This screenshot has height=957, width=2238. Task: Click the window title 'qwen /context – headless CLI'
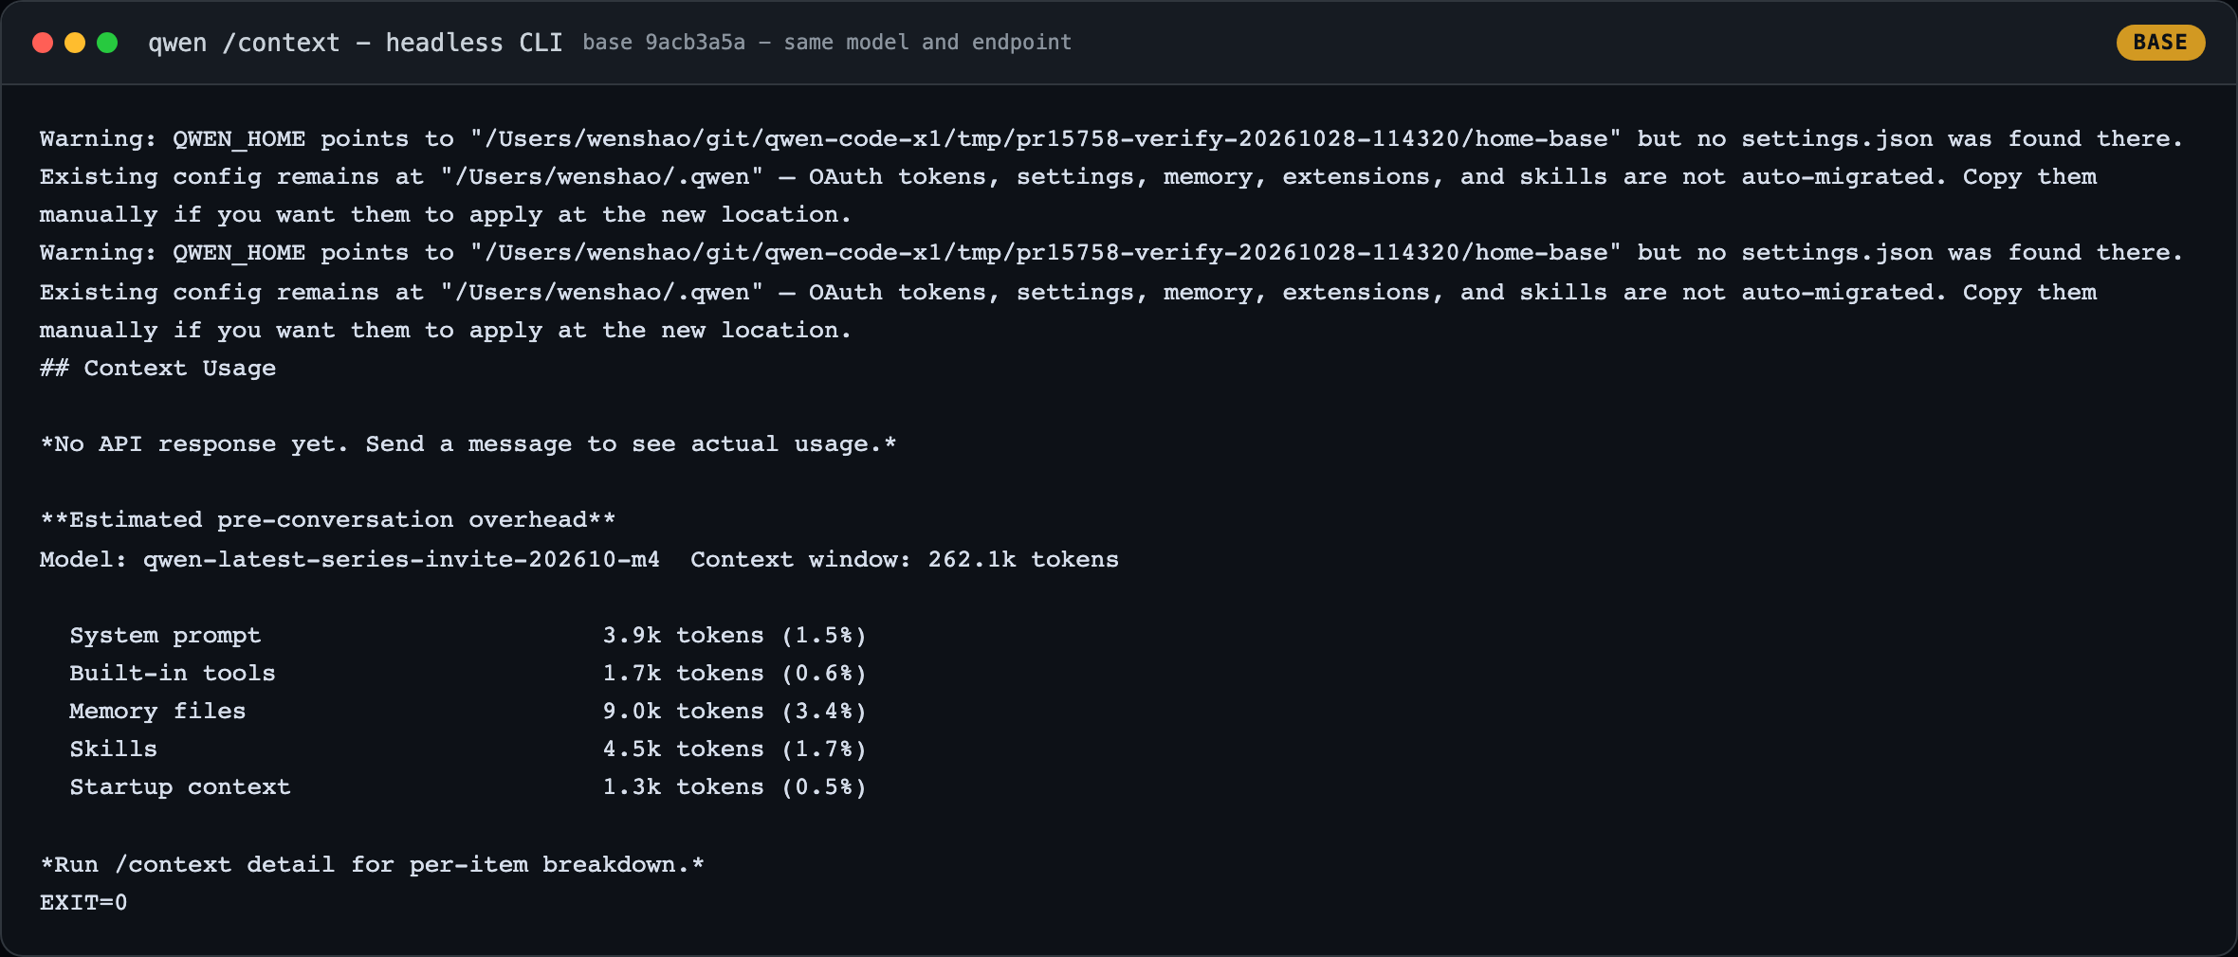[x=356, y=43]
